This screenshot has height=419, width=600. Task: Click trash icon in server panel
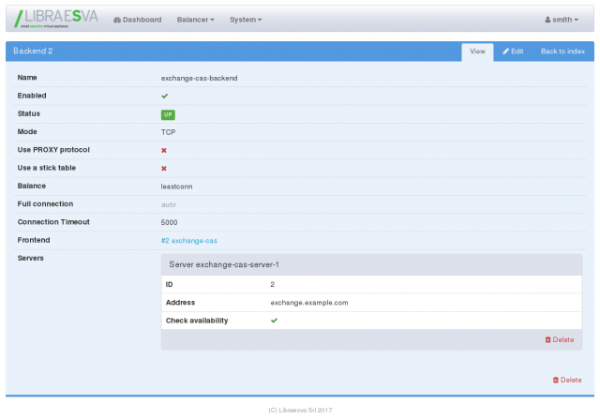[x=548, y=339]
